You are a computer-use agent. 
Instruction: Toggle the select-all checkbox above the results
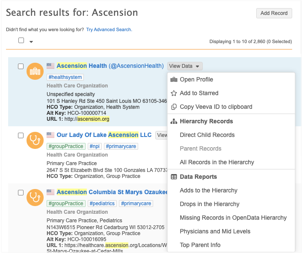[21, 41]
